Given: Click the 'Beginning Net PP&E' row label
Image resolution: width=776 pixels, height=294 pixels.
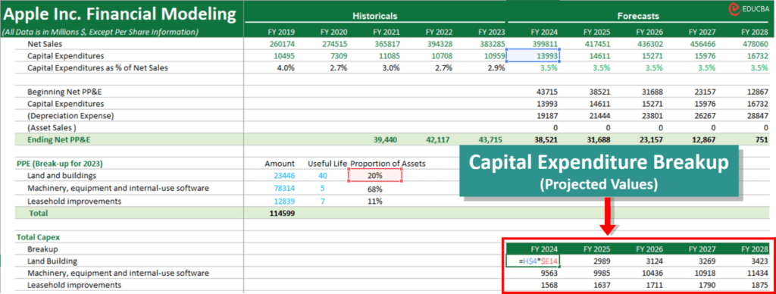Looking at the screenshot, I should click(65, 92).
